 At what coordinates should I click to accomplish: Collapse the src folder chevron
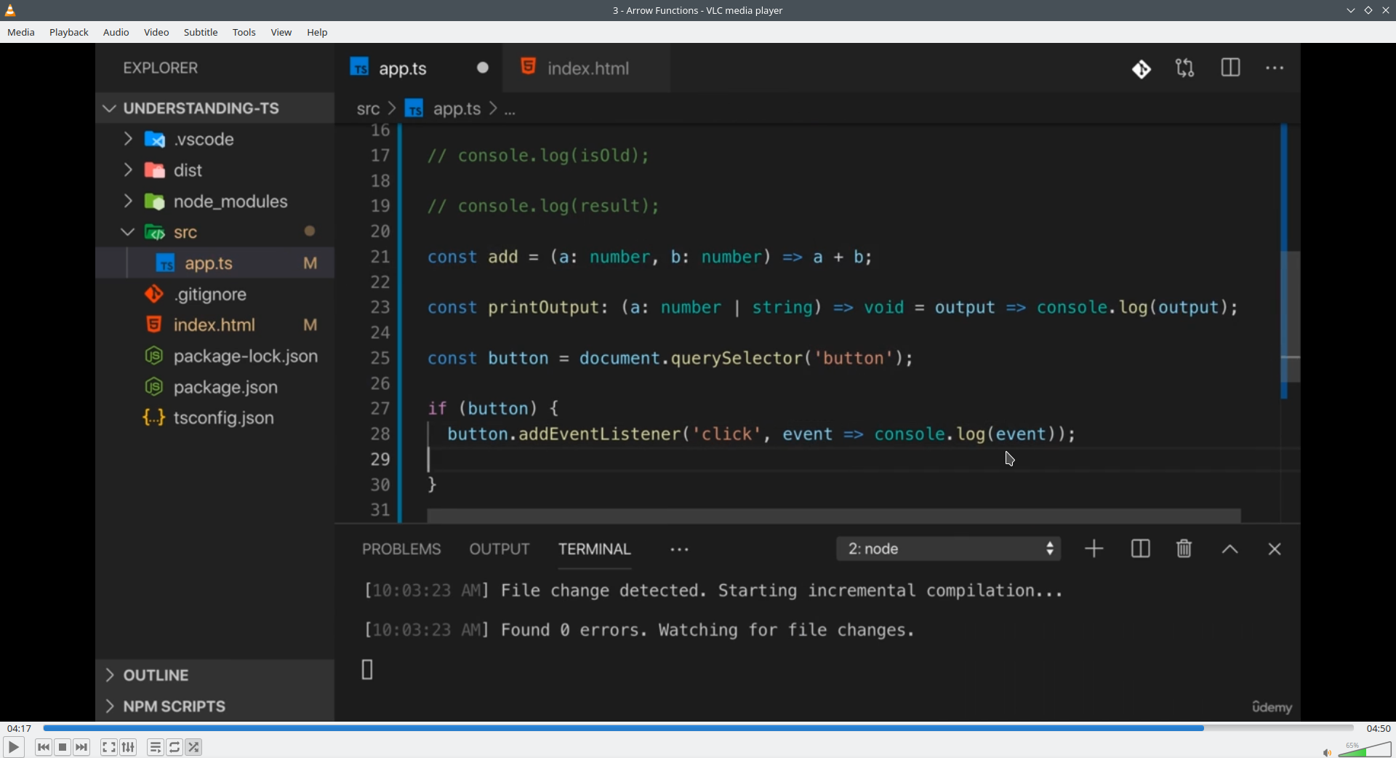click(128, 232)
